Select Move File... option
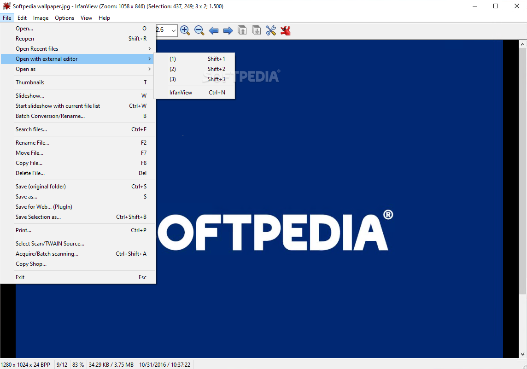 (78, 153)
